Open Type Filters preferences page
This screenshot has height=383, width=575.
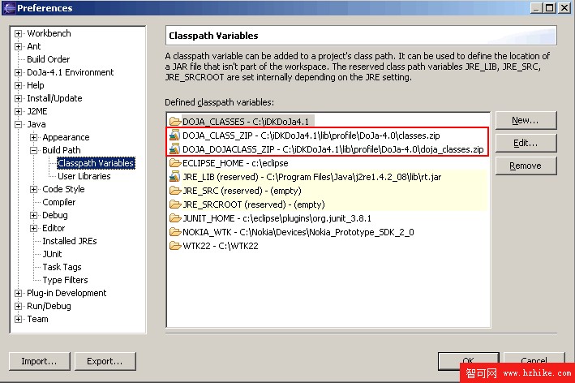click(x=65, y=280)
